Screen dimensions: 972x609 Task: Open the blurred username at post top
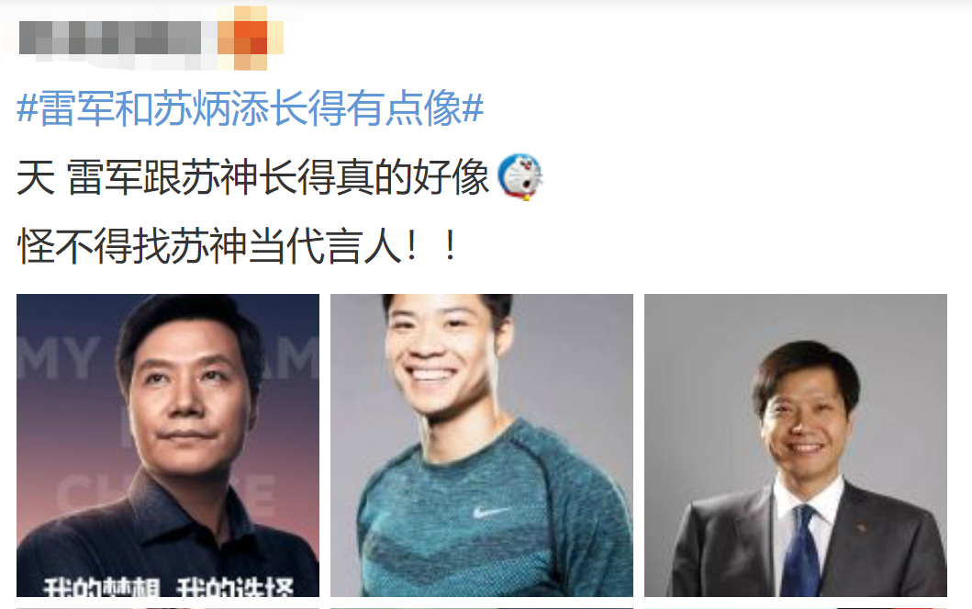point(110,38)
